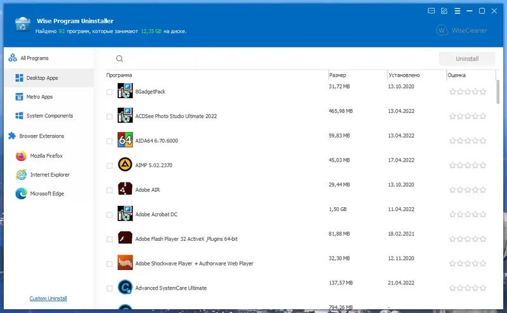Rate Adobe Shockwave Player with stars
Screen dimensions: 507x313
[468, 264]
